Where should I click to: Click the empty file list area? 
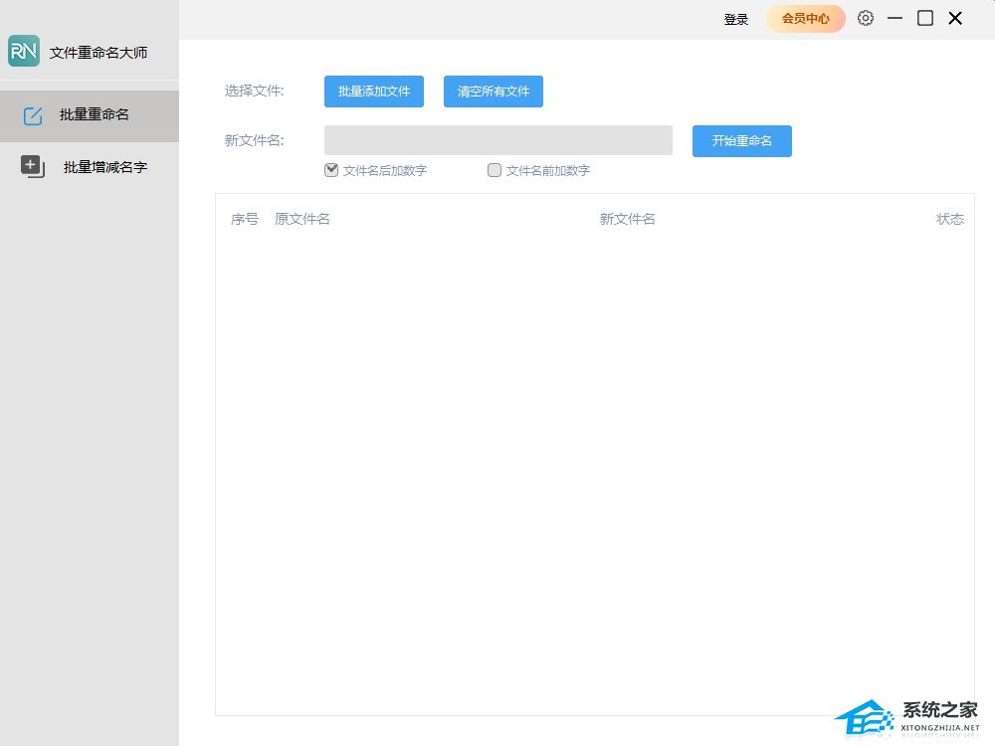(594, 467)
